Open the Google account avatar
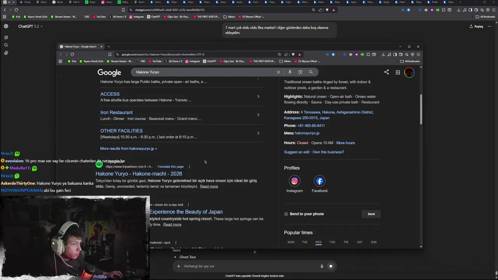498x280 pixels. (x=409, y=72)
